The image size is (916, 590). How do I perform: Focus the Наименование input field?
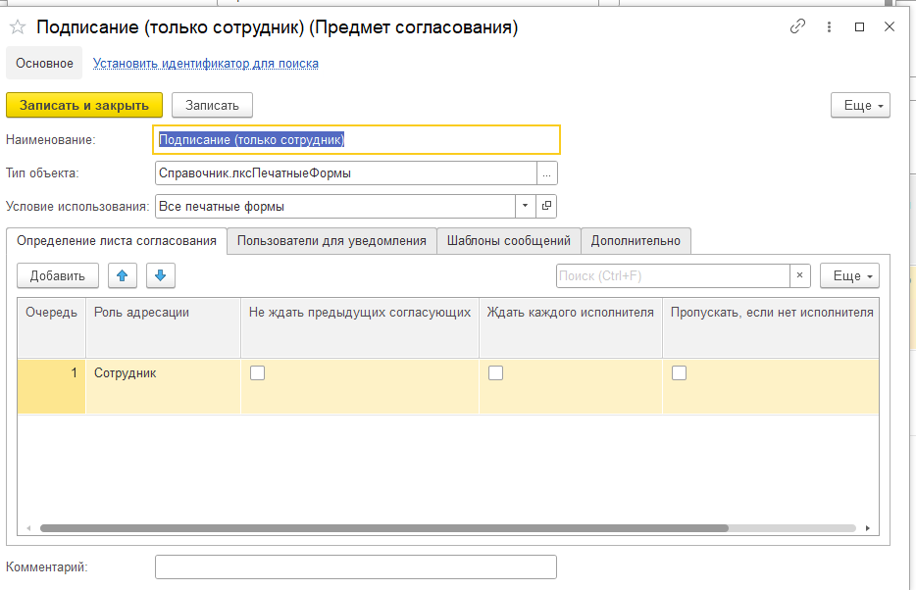point(356,140)
